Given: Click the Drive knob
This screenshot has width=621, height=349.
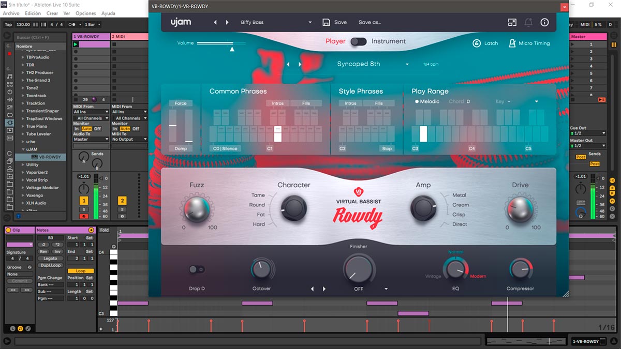Looking at the screenshot, I should 520,209.
